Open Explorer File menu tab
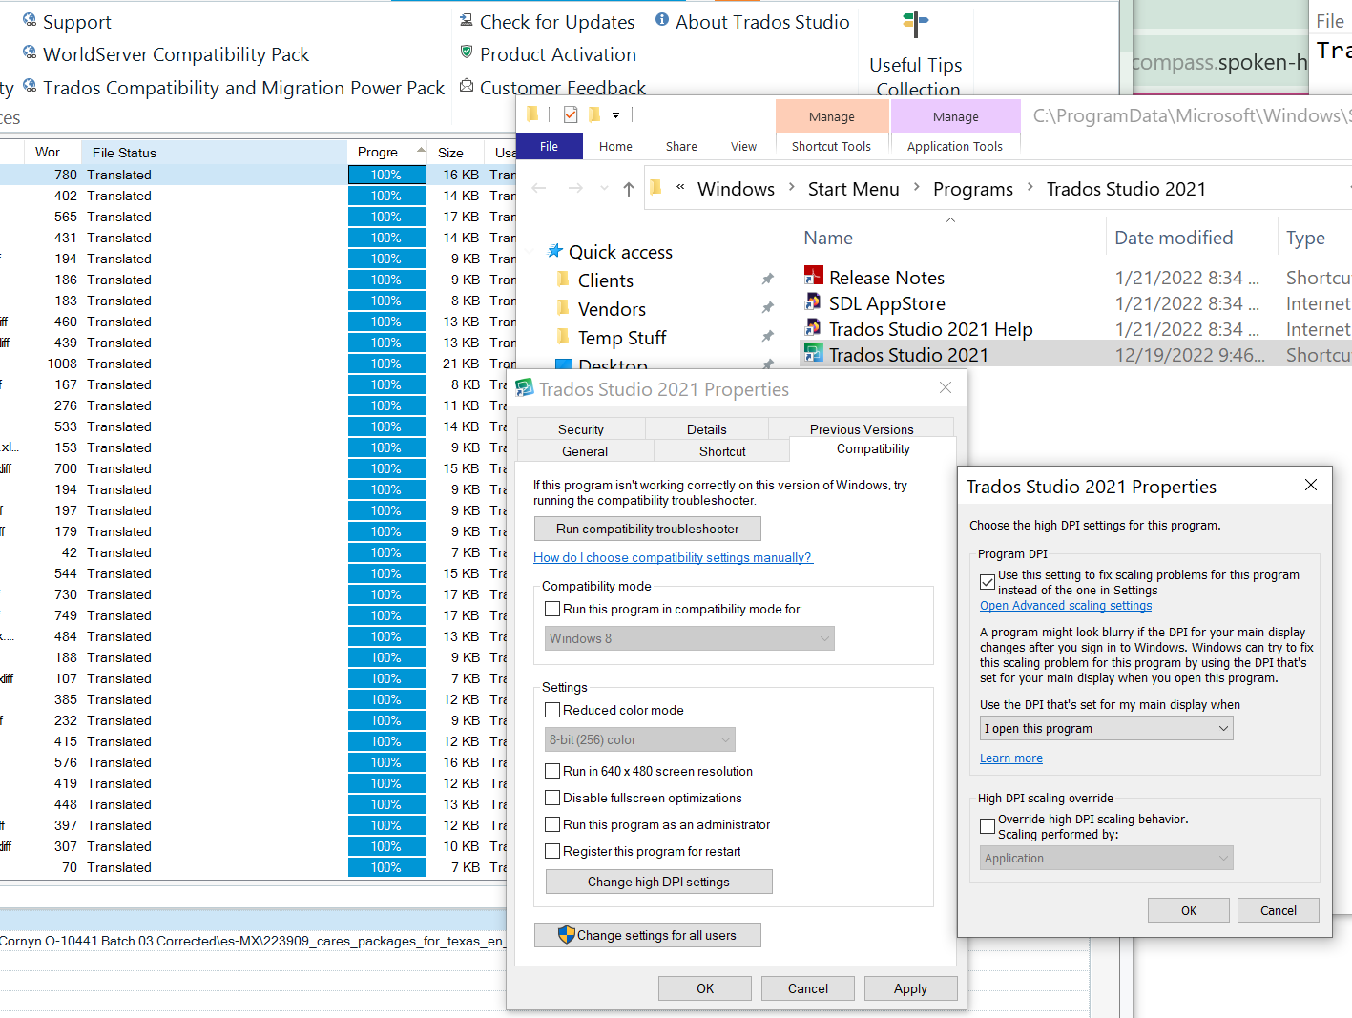 550,146
